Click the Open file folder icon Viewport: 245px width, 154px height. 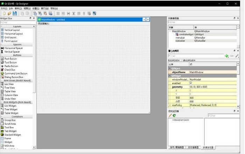tap(9, 13)
